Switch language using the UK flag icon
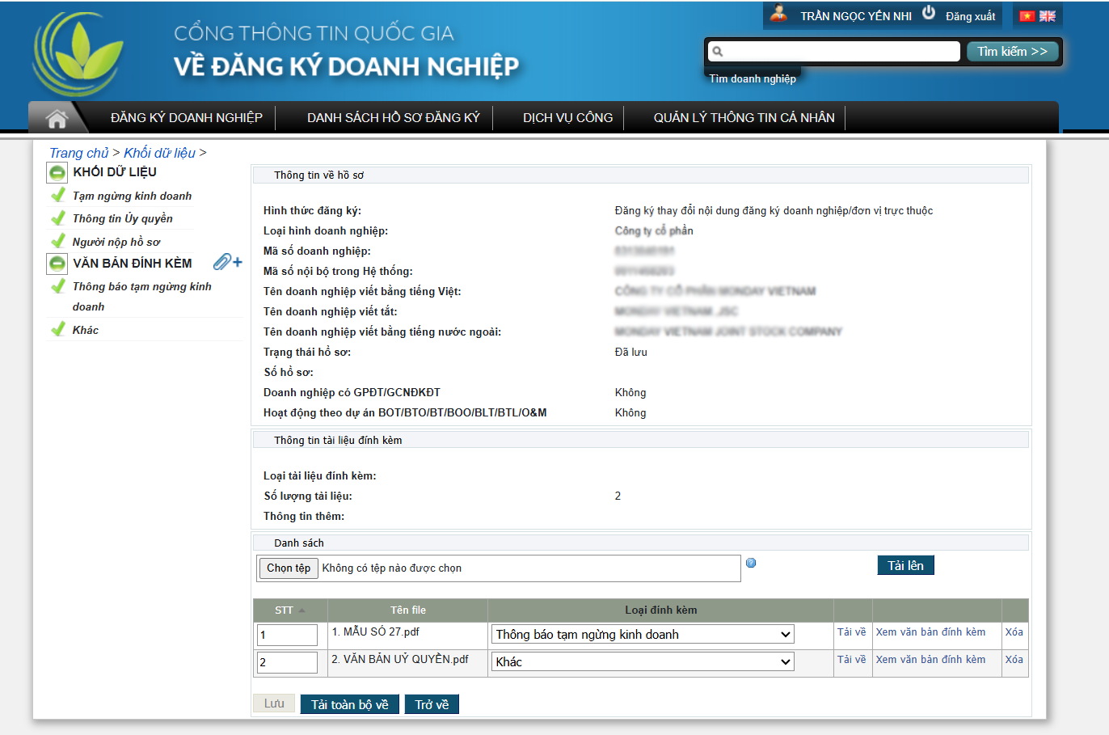This screenshot has height=735, width=1109. click(1048, 16)
